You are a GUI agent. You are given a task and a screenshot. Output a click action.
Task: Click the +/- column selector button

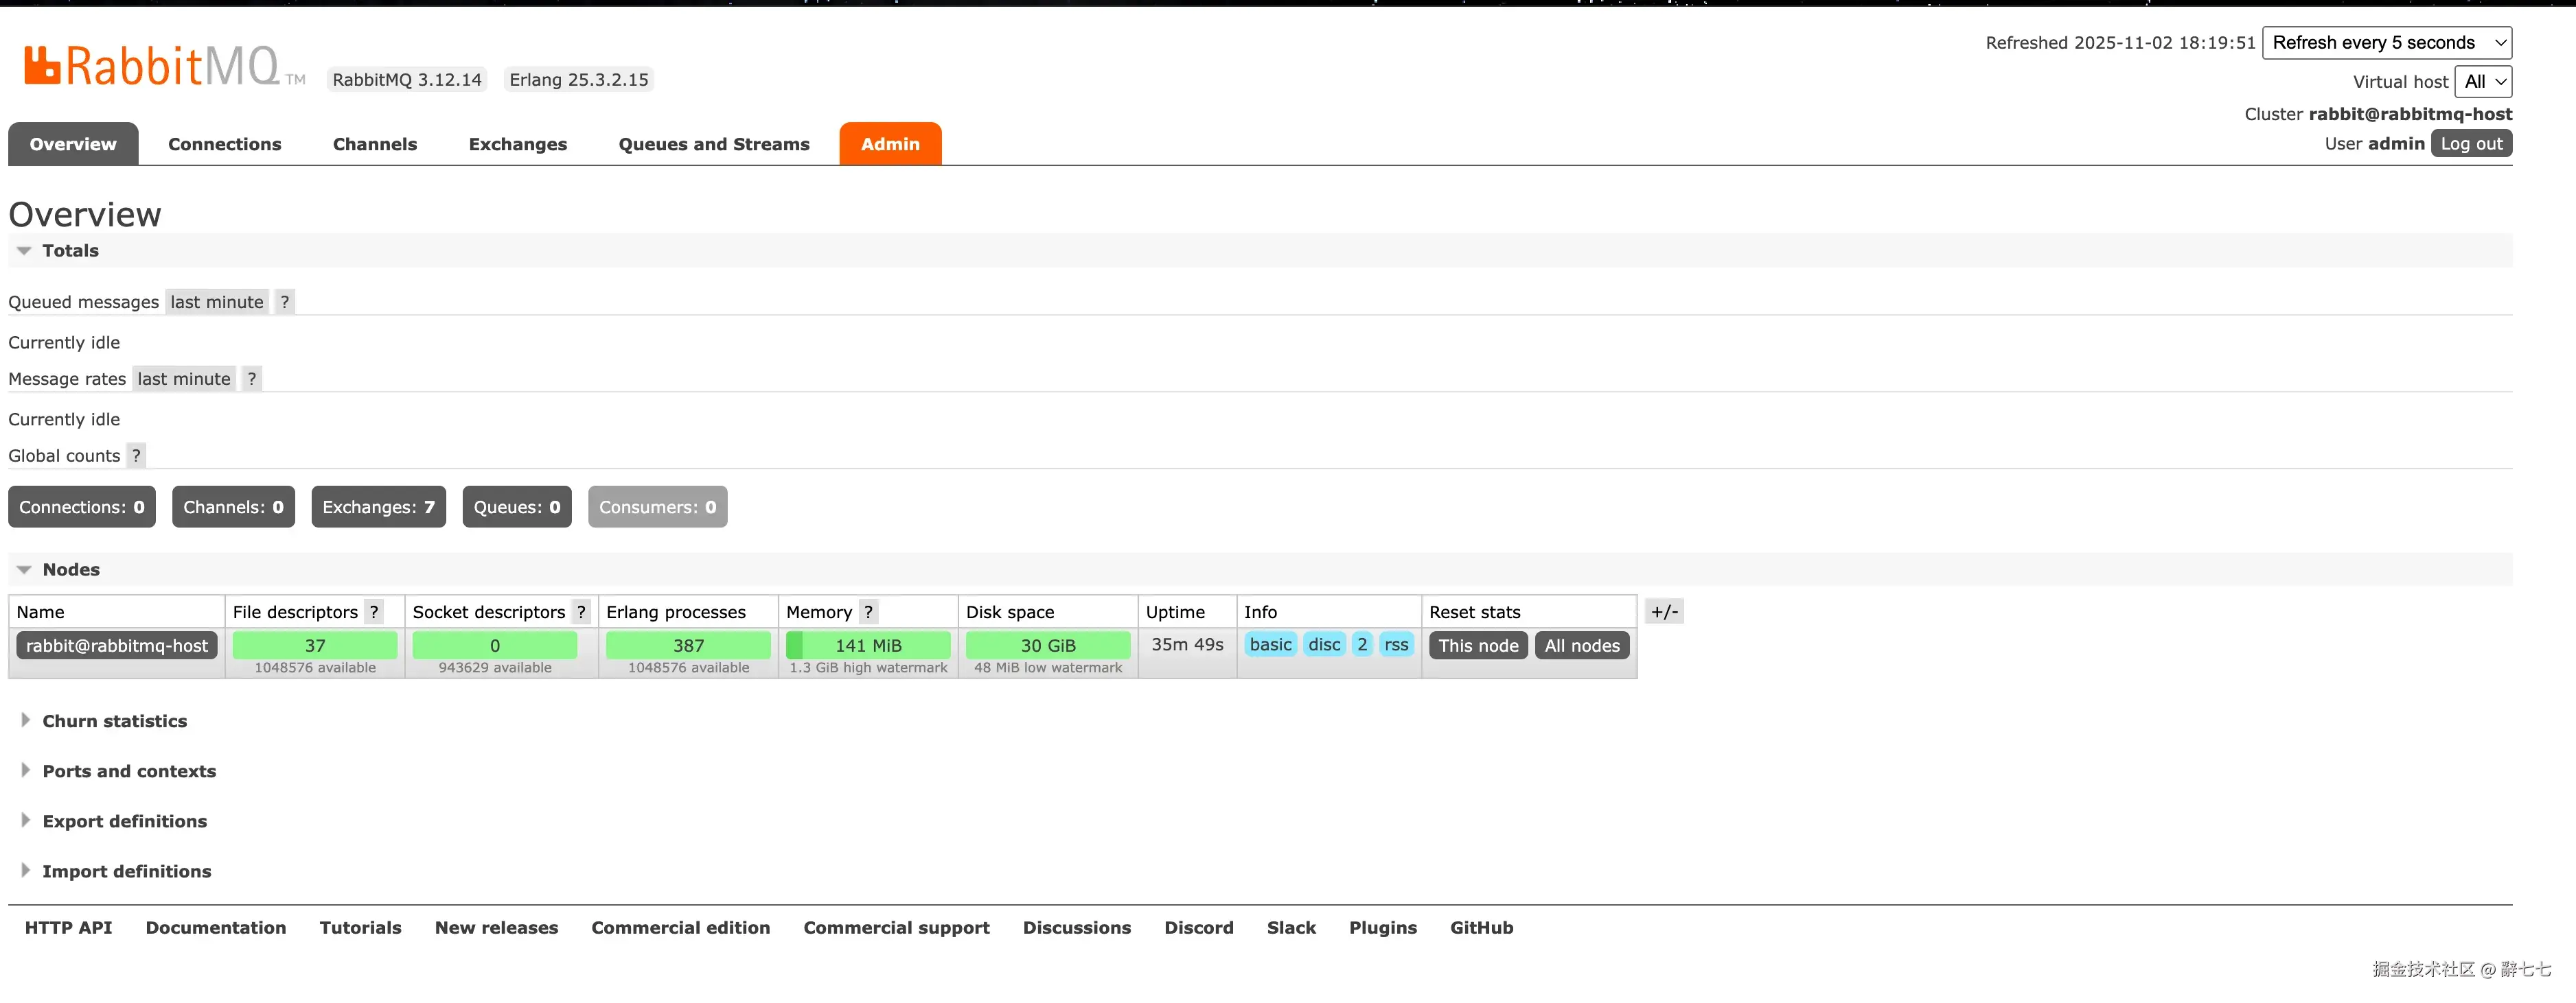[x=1664, y=611]
